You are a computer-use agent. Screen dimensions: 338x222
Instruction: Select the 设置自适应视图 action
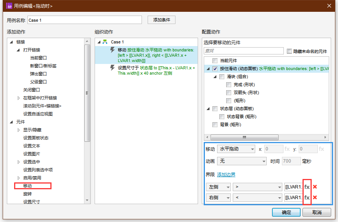(38, 114)
